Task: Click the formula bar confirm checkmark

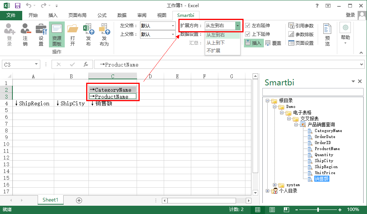Action: 72,64
